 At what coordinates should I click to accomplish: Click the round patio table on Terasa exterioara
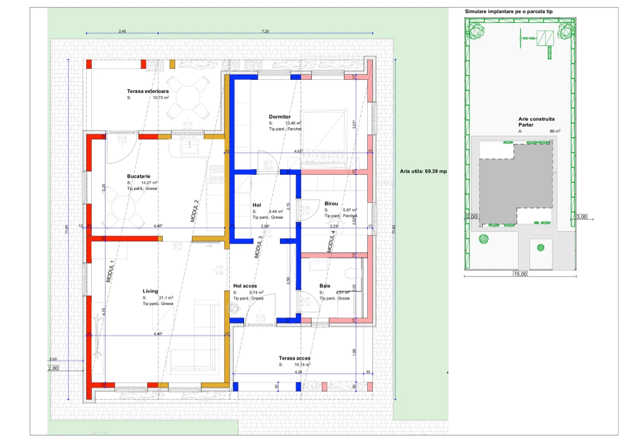[186, 97]
